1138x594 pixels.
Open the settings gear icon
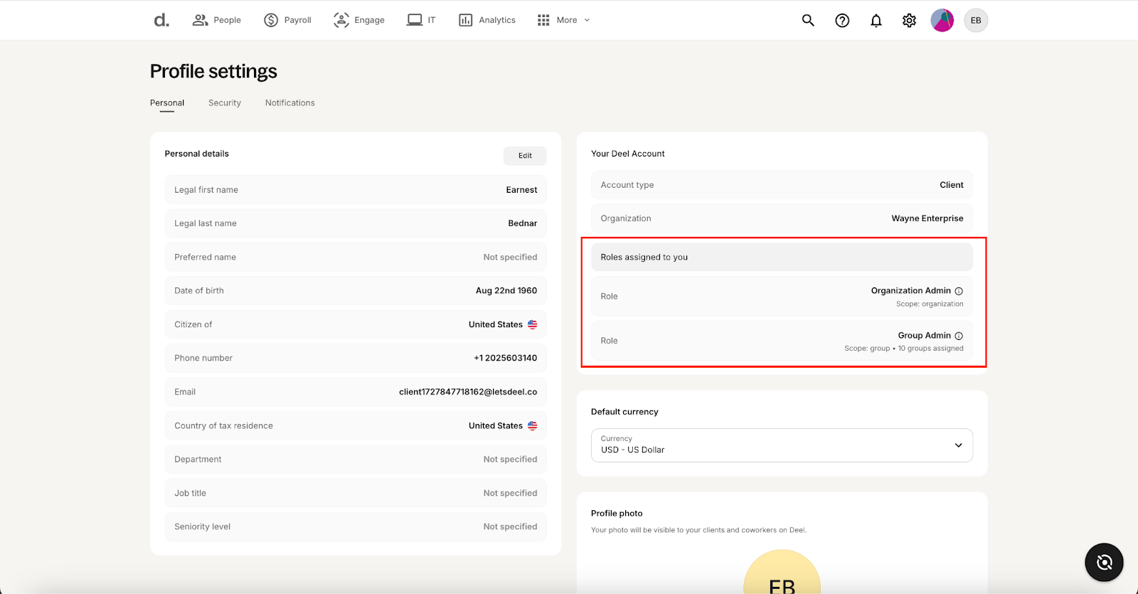(909, 21)
